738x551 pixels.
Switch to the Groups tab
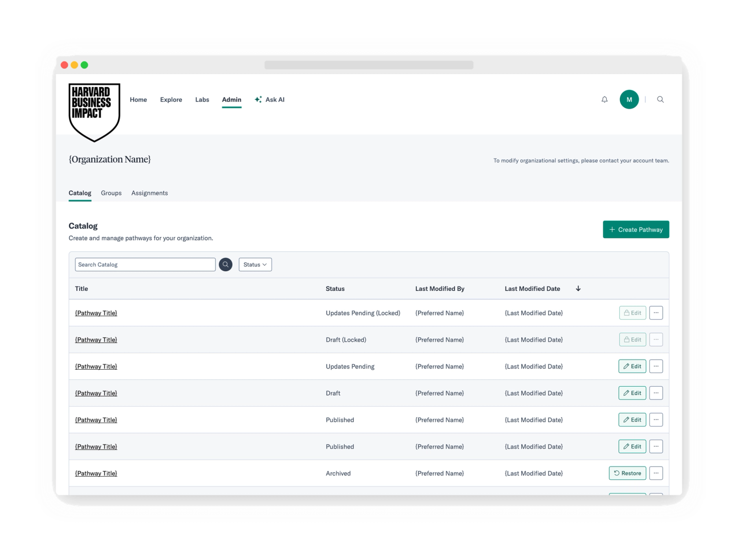pyautogui.click(x=111, y=193)
